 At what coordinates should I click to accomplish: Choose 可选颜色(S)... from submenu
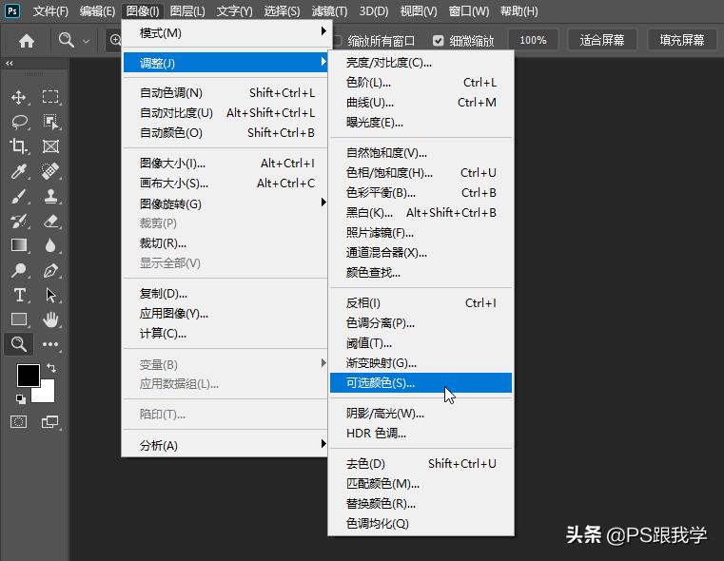[421, 383]
